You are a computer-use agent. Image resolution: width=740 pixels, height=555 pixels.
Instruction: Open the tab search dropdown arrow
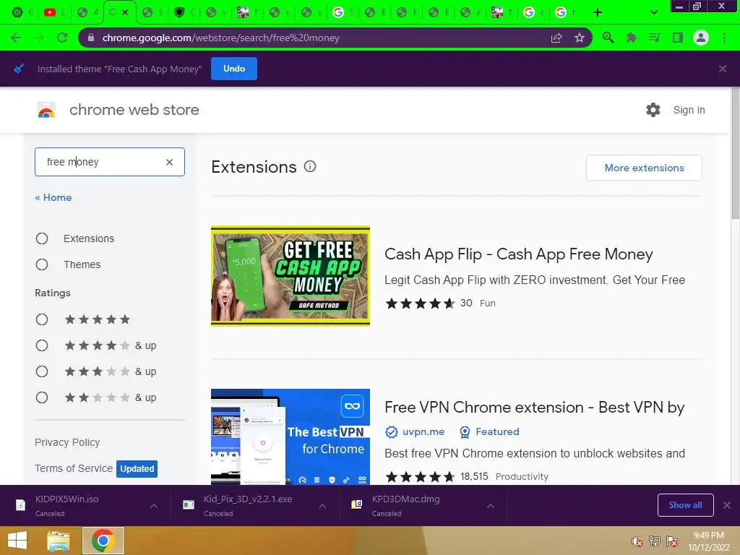click(x=653, y=12)
